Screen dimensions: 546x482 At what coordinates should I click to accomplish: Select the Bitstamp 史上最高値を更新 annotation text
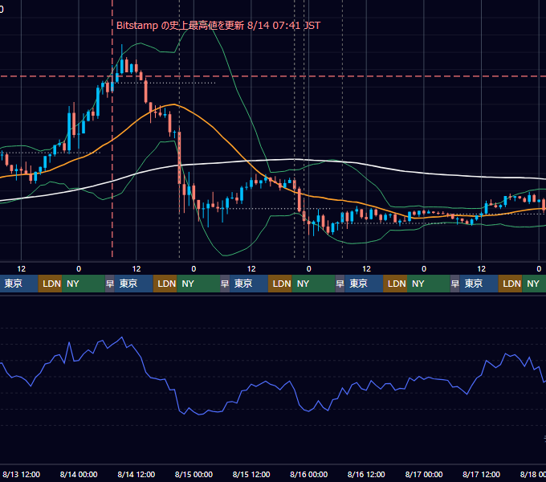pyautogui.click(x=218, y=26)
